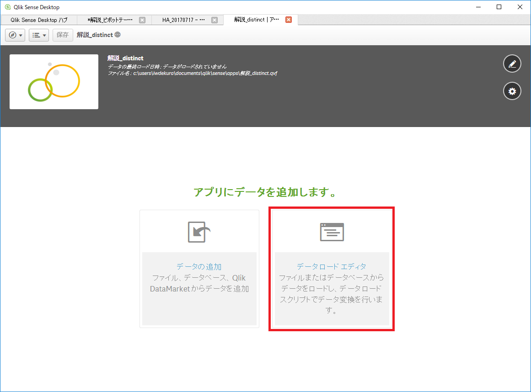Screen dimensions: 531x392
Task: Click the file name path text
Action: click(193, 73)
